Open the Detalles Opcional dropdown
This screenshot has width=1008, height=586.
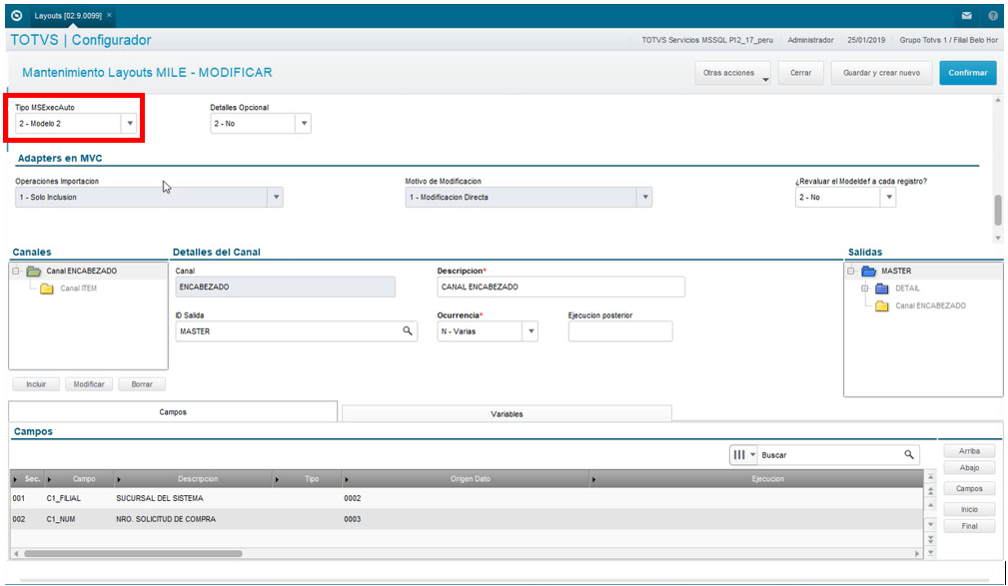[304, 124]
